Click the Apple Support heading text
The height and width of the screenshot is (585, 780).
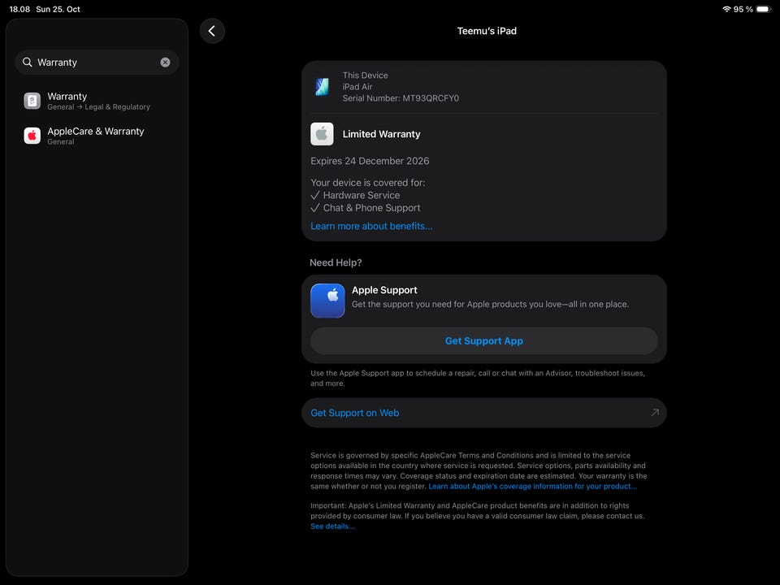pyautogui.click(x=384, y=290)
